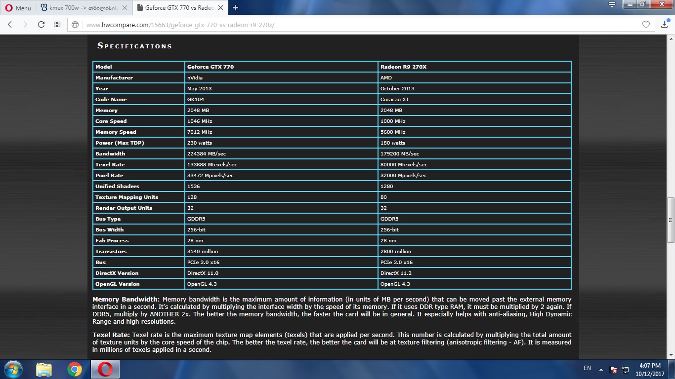Click the hwcompare.com address bar
The height and width of the screenshot is (379, 675).
(361, 25)
